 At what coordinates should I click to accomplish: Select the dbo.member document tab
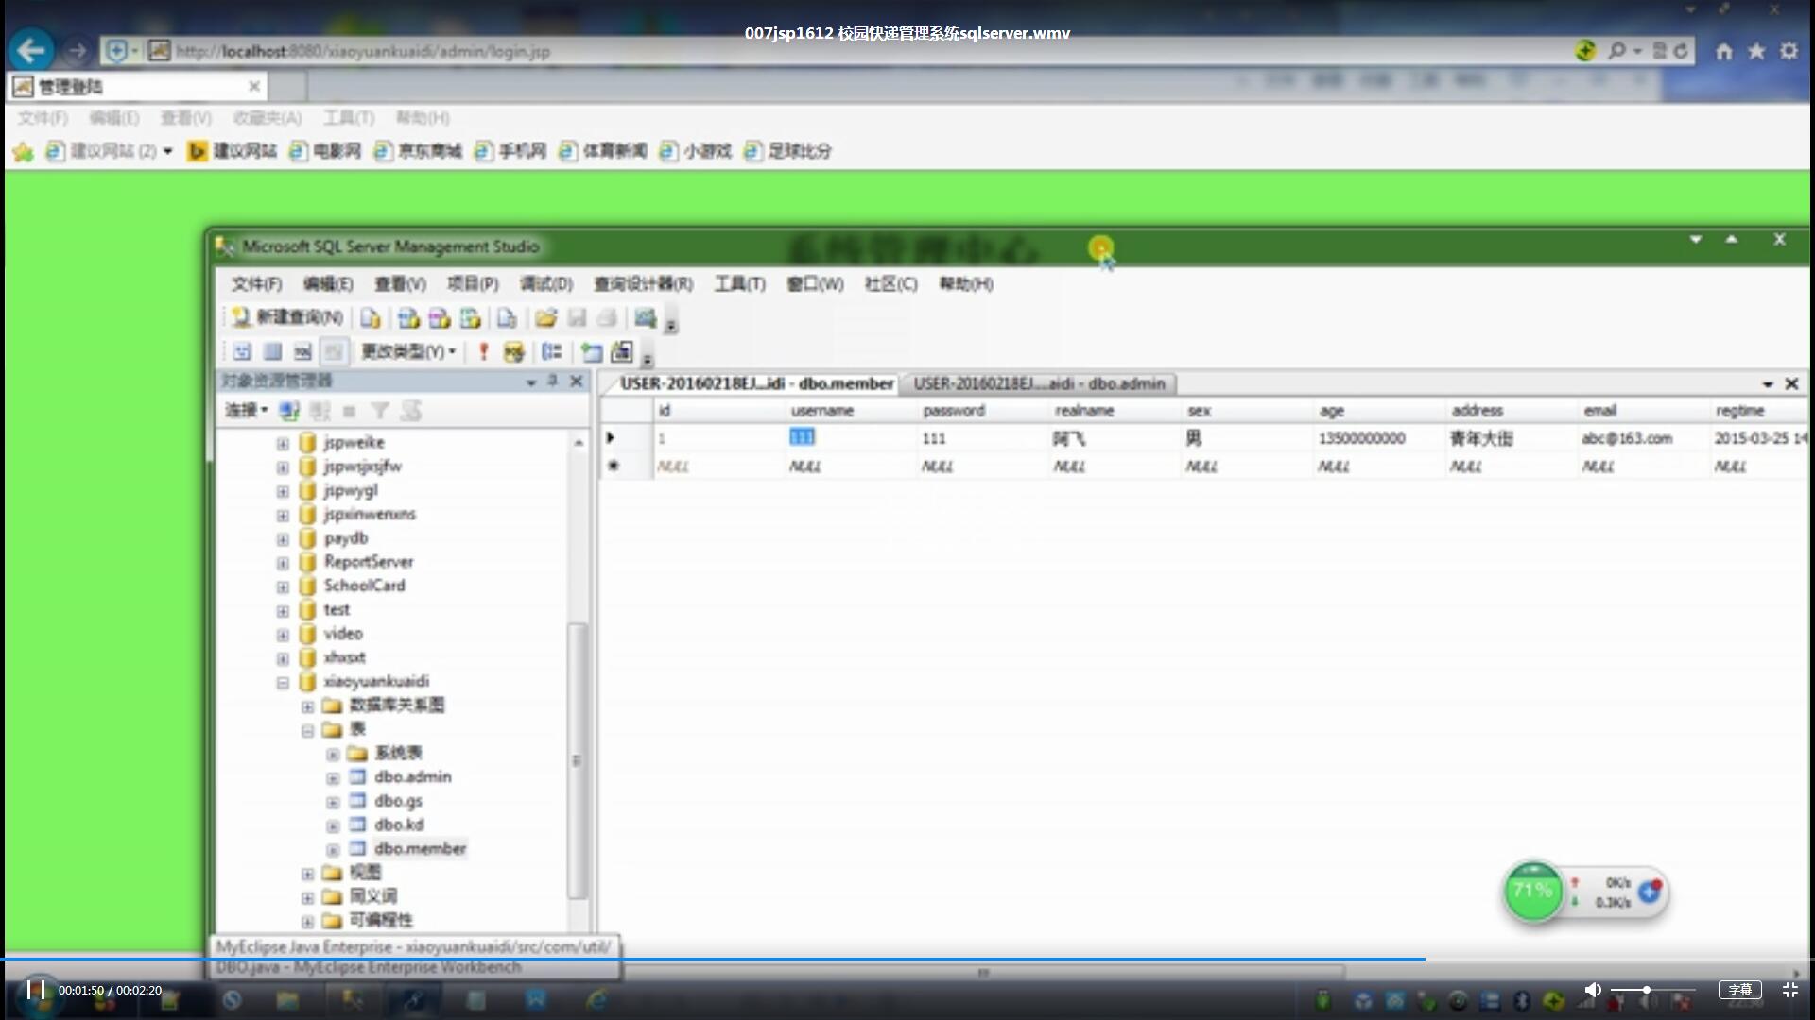click(x=756, y=384)
